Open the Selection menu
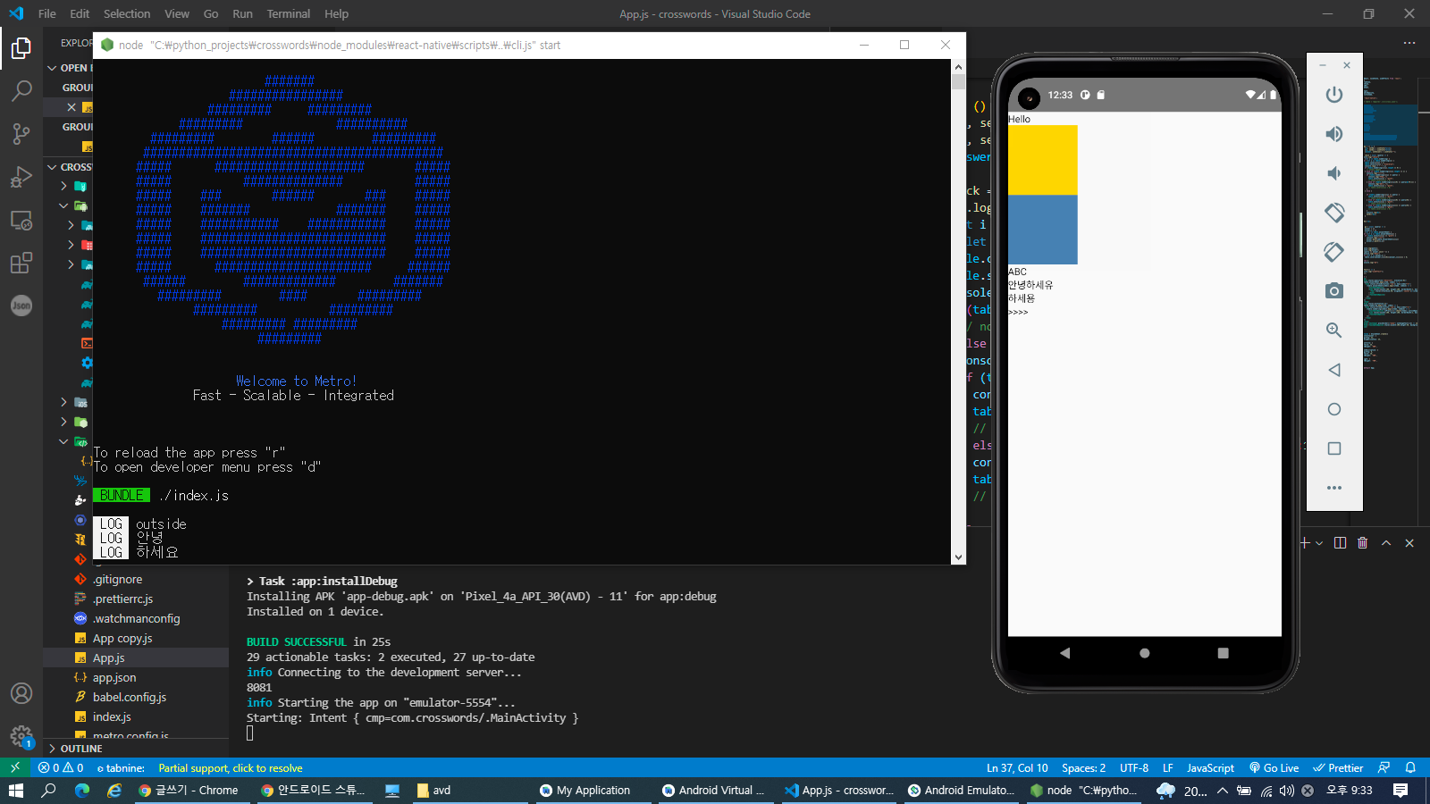 127,13
